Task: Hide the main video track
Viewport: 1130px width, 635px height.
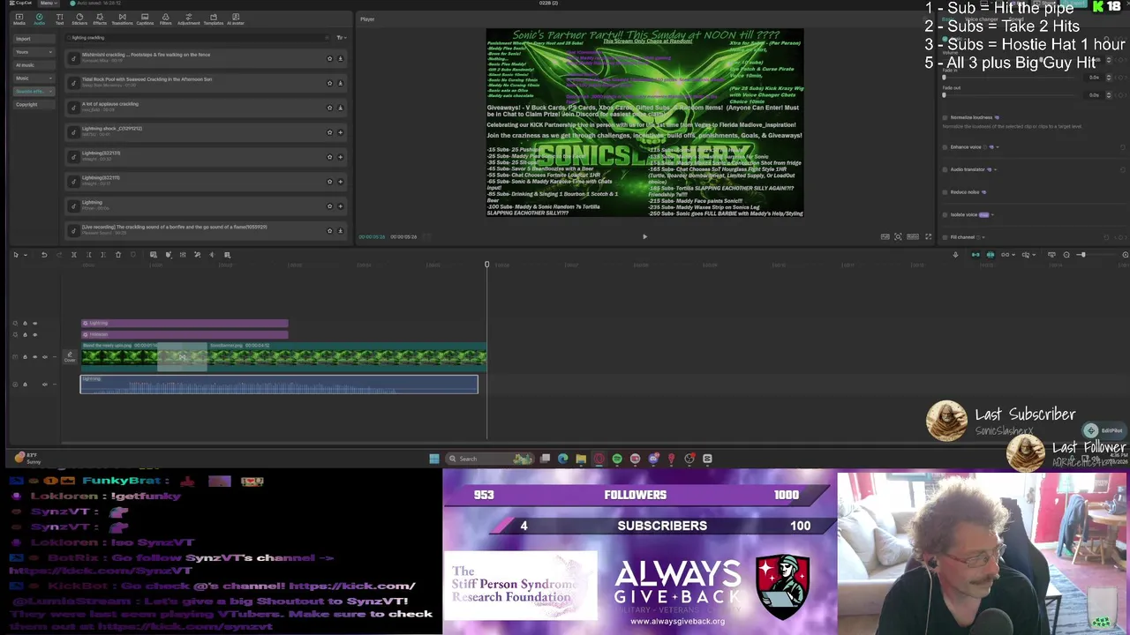Action: [x=34, y=357]
